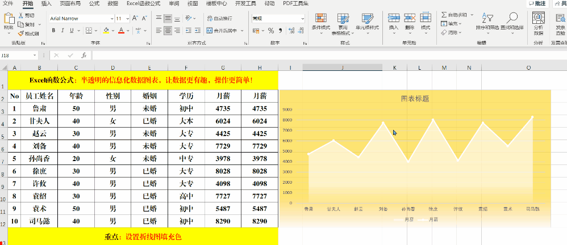Click the phonetic guide (wén) icon
The width and height of the screenshot is (567, 245).
139,30
